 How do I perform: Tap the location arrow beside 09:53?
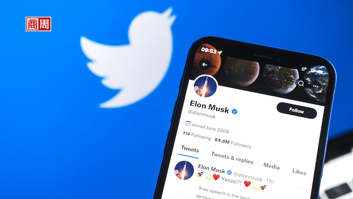click(220, 53)
